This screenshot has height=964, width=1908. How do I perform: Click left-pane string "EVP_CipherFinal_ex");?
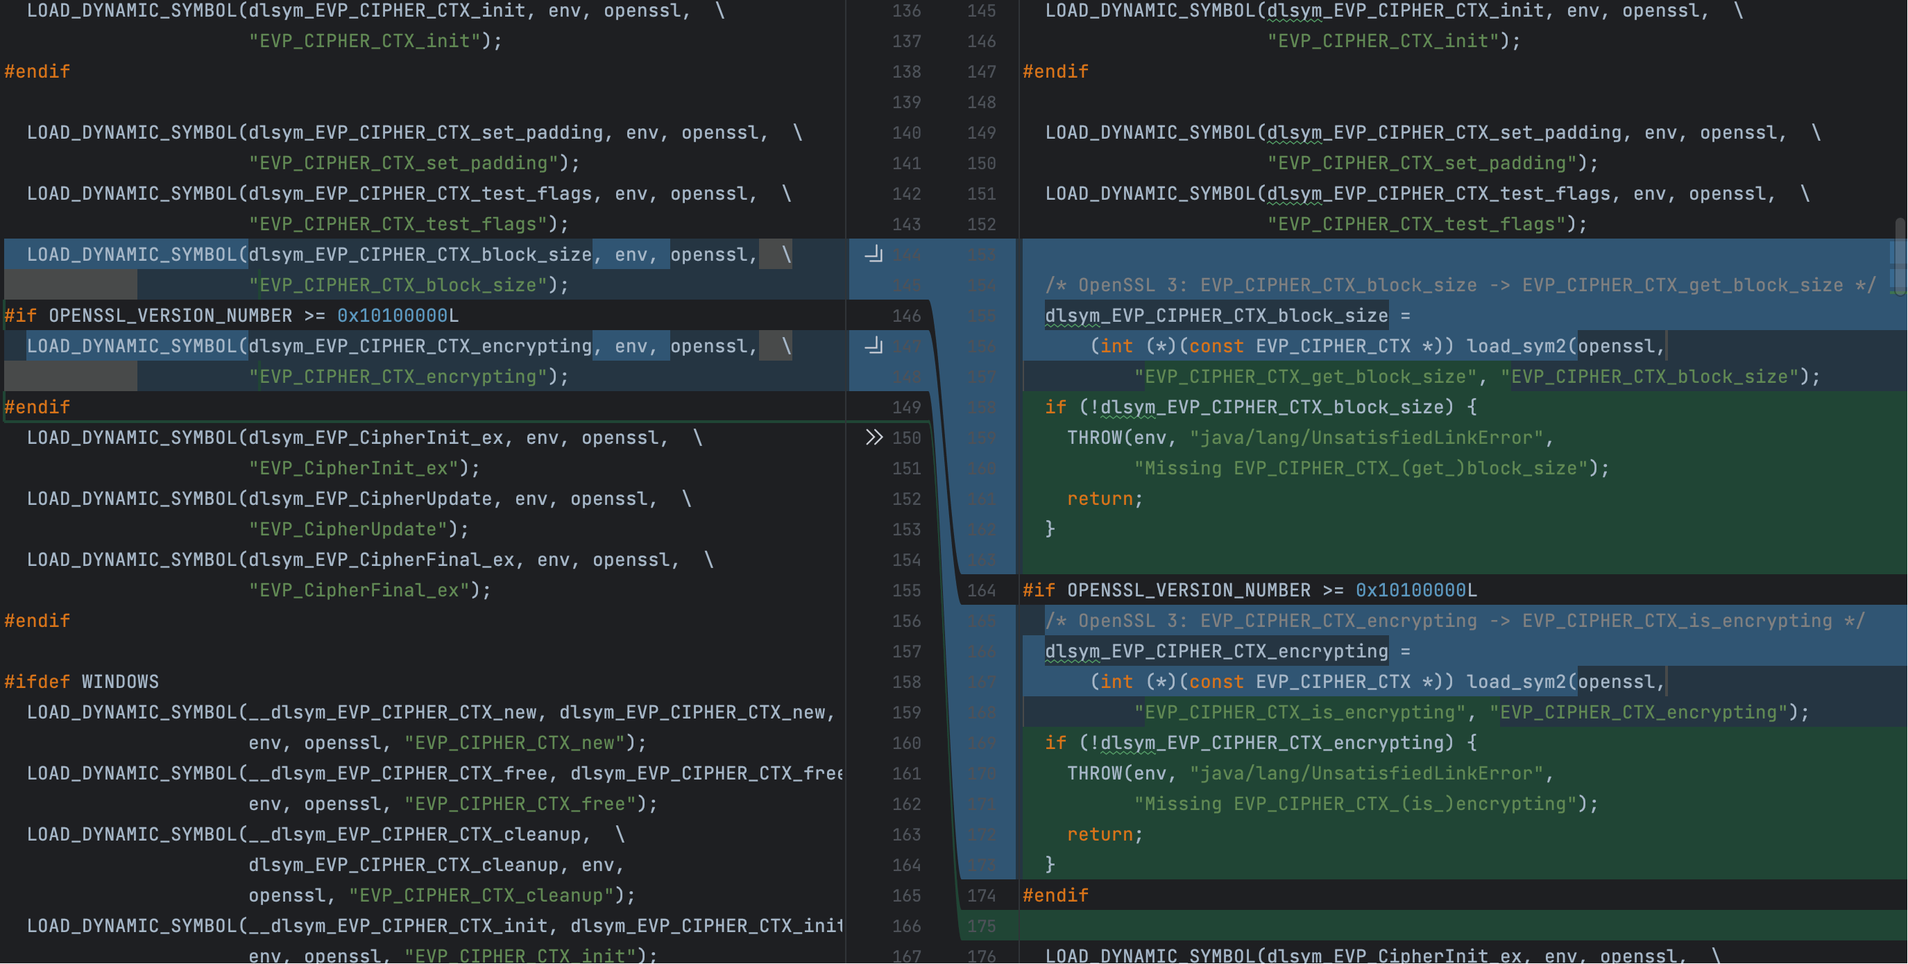370,590
